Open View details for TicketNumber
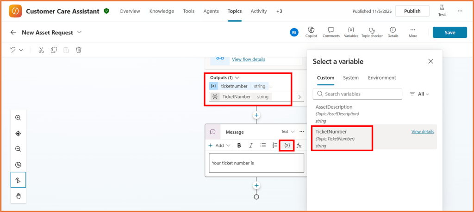Viewport: 474px width, 212px height. 423,132
